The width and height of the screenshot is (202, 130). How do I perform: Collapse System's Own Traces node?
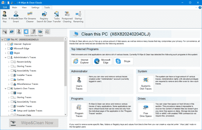[5, 89]
